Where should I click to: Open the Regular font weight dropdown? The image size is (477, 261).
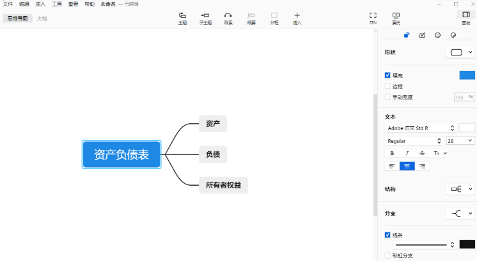click(x=414, y=141)
